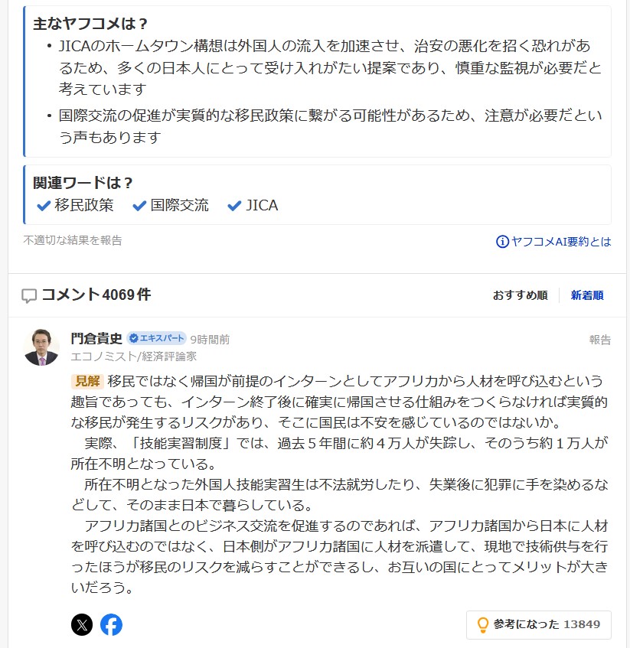Click the info icon beside ヤフコメAI要約とは

pyautogui.click(x=502, y=242)
